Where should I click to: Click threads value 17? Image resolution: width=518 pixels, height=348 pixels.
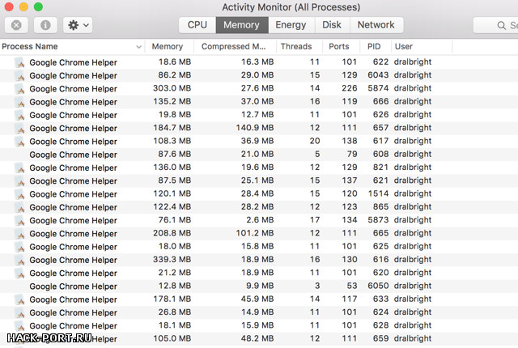[315, 220]
